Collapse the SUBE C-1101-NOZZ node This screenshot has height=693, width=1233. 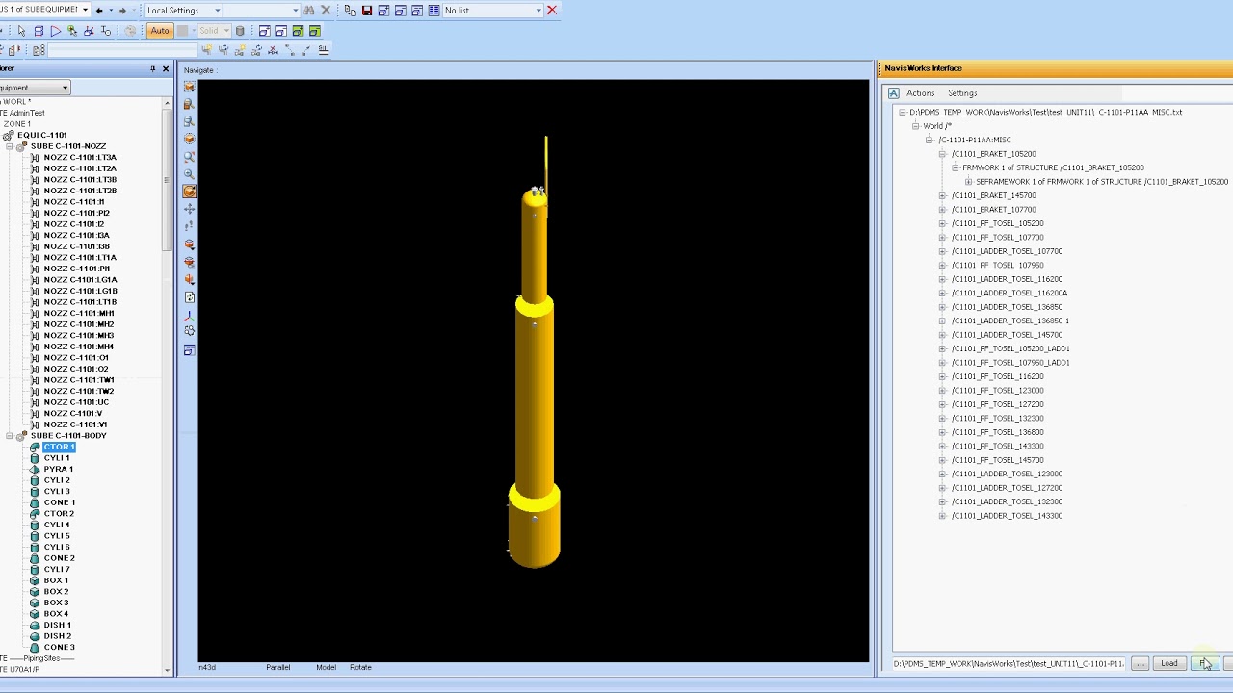10,146
